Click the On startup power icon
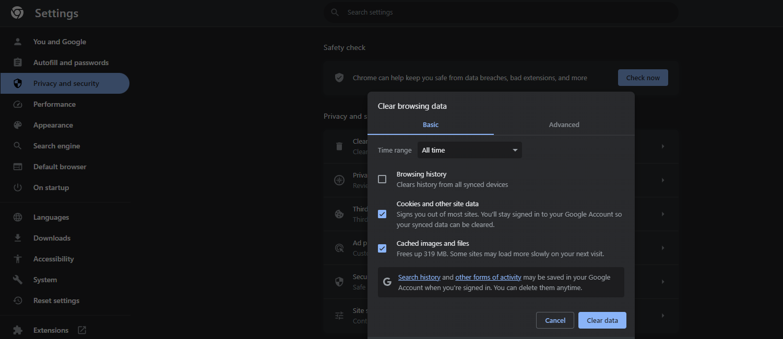This screenshot has height=339, width=783. (x=18, y=187)
